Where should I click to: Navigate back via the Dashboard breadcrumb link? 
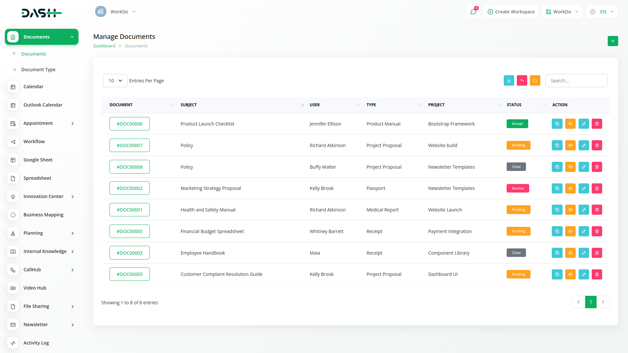tap(104, 46)
